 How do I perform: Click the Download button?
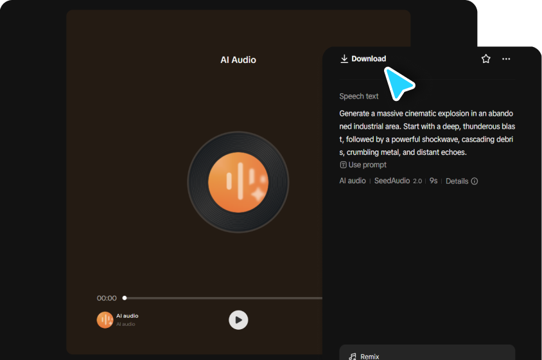pos(363,59)
